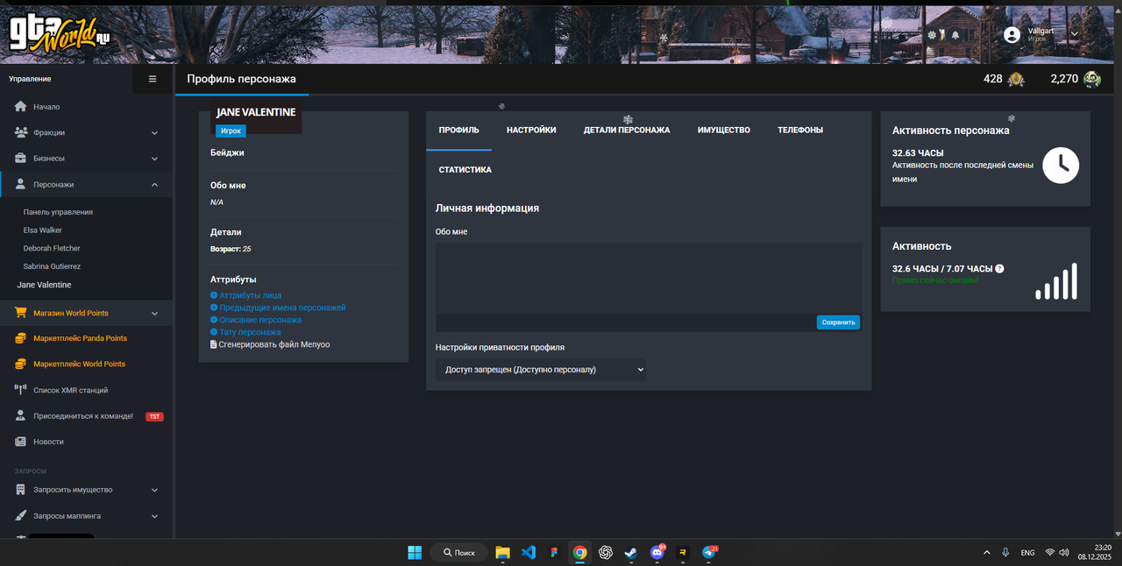Open the Телефоны tab
1122x566 pixels.
point(800,130)
